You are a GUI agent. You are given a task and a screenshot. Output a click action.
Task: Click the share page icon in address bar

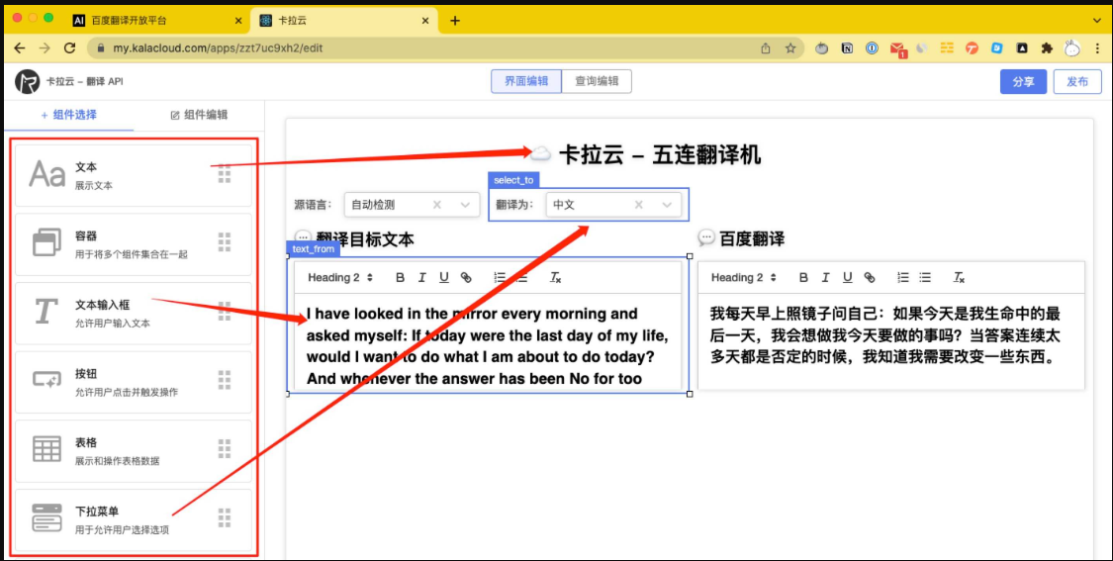click(765, 48)
